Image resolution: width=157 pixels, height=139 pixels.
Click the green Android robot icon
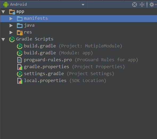click(x=6, y=5)
